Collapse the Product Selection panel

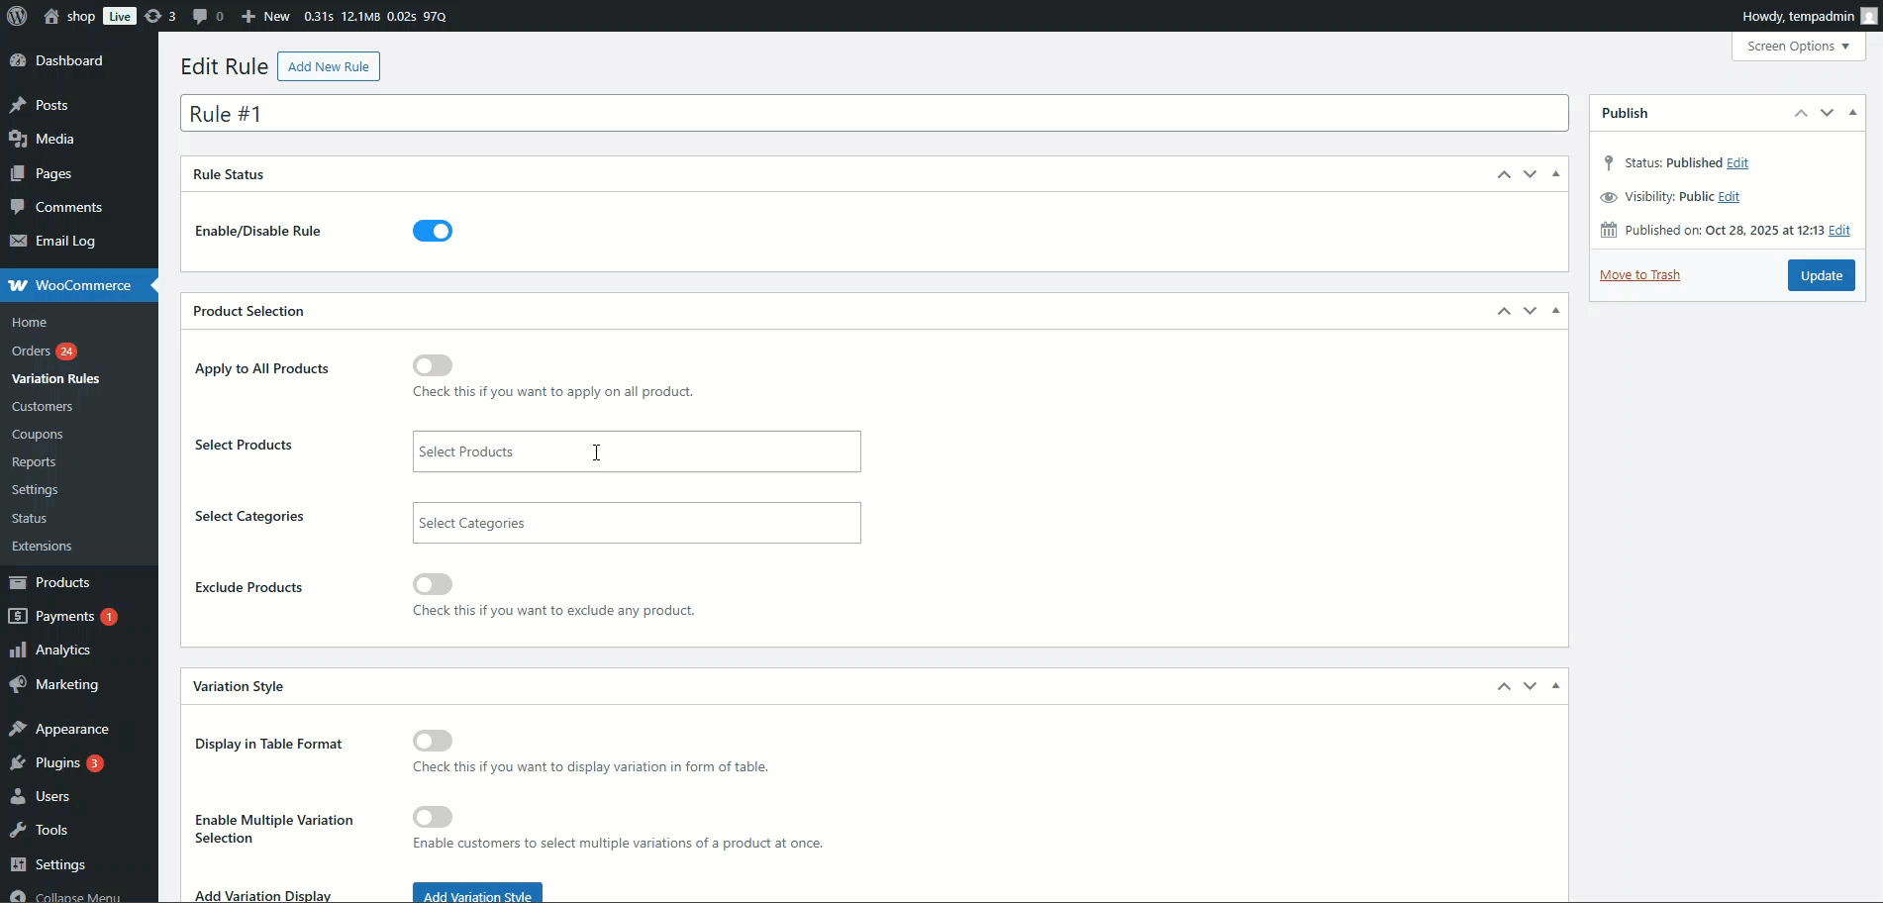click(1555, 311)
